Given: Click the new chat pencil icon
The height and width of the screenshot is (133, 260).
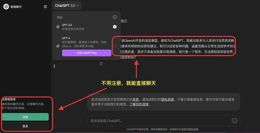Looking at the screenshot, I should click(x=45, y=7).
